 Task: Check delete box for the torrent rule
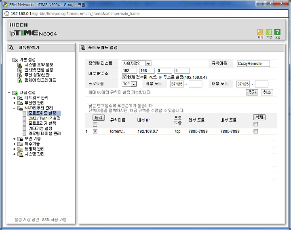(x=255, y=132)
